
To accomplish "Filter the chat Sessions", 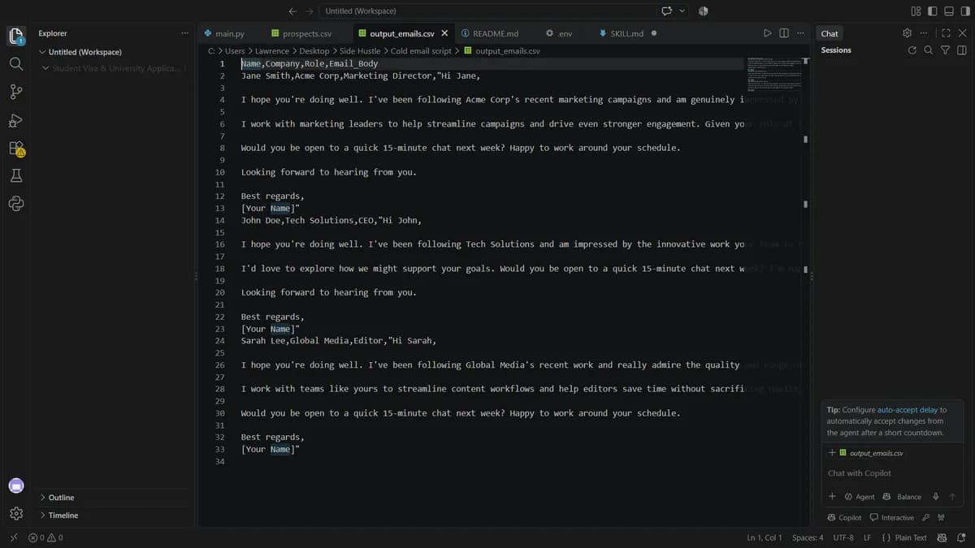I will coord(945,50).
